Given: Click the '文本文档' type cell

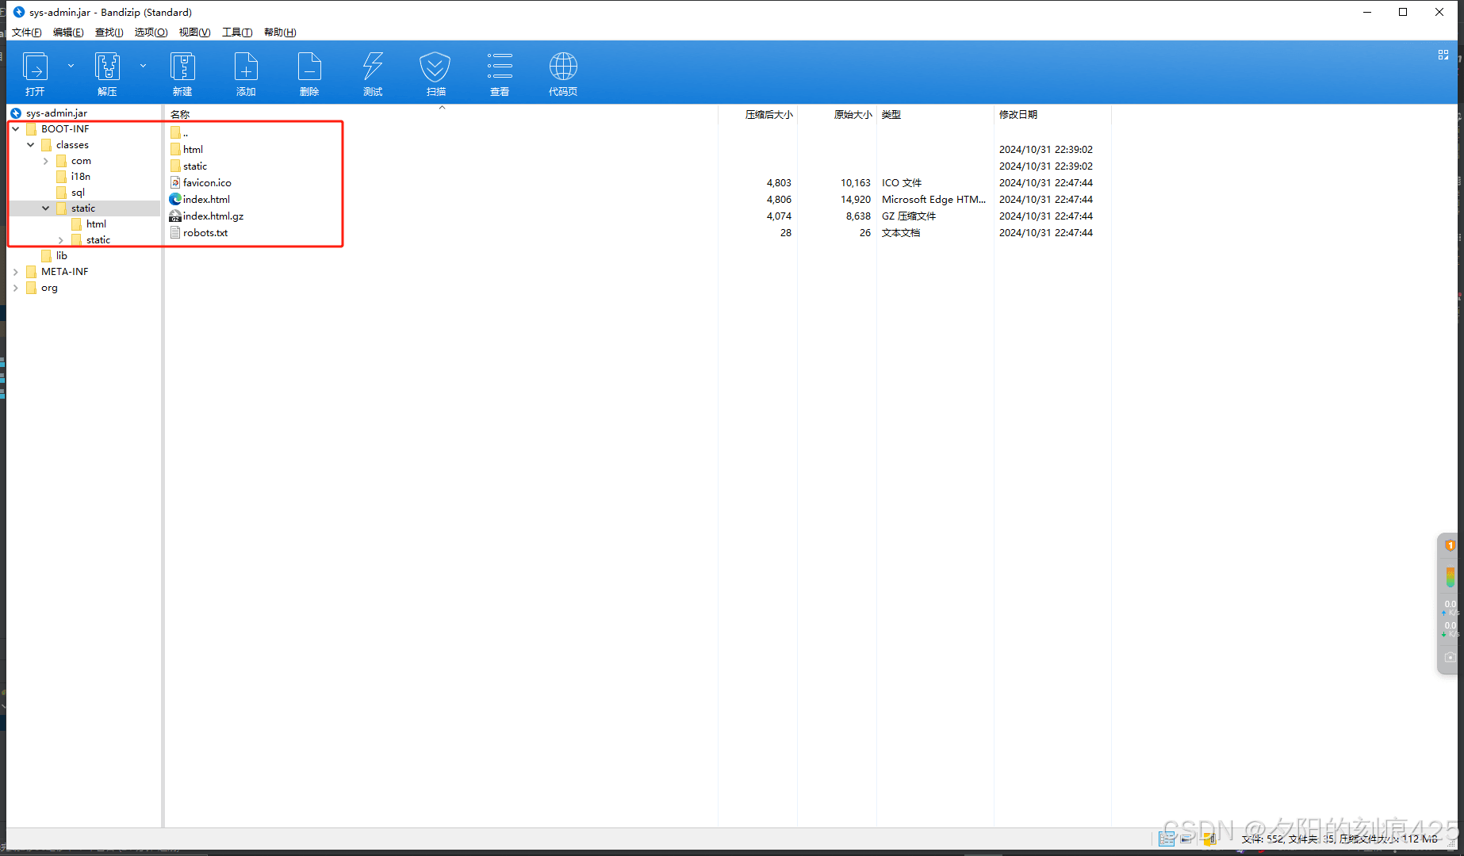Looking at the screenshot, I should click(901, 232).
